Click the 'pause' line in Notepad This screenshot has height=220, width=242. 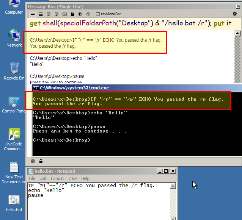click(x=36, y=195)
